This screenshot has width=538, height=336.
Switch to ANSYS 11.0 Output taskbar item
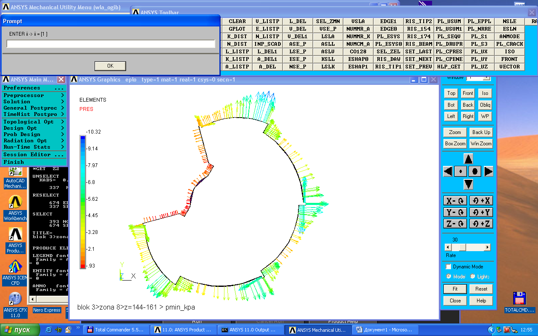251,330
